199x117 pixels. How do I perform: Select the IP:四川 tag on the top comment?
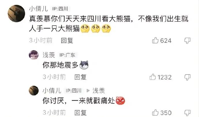coord(60,9)
